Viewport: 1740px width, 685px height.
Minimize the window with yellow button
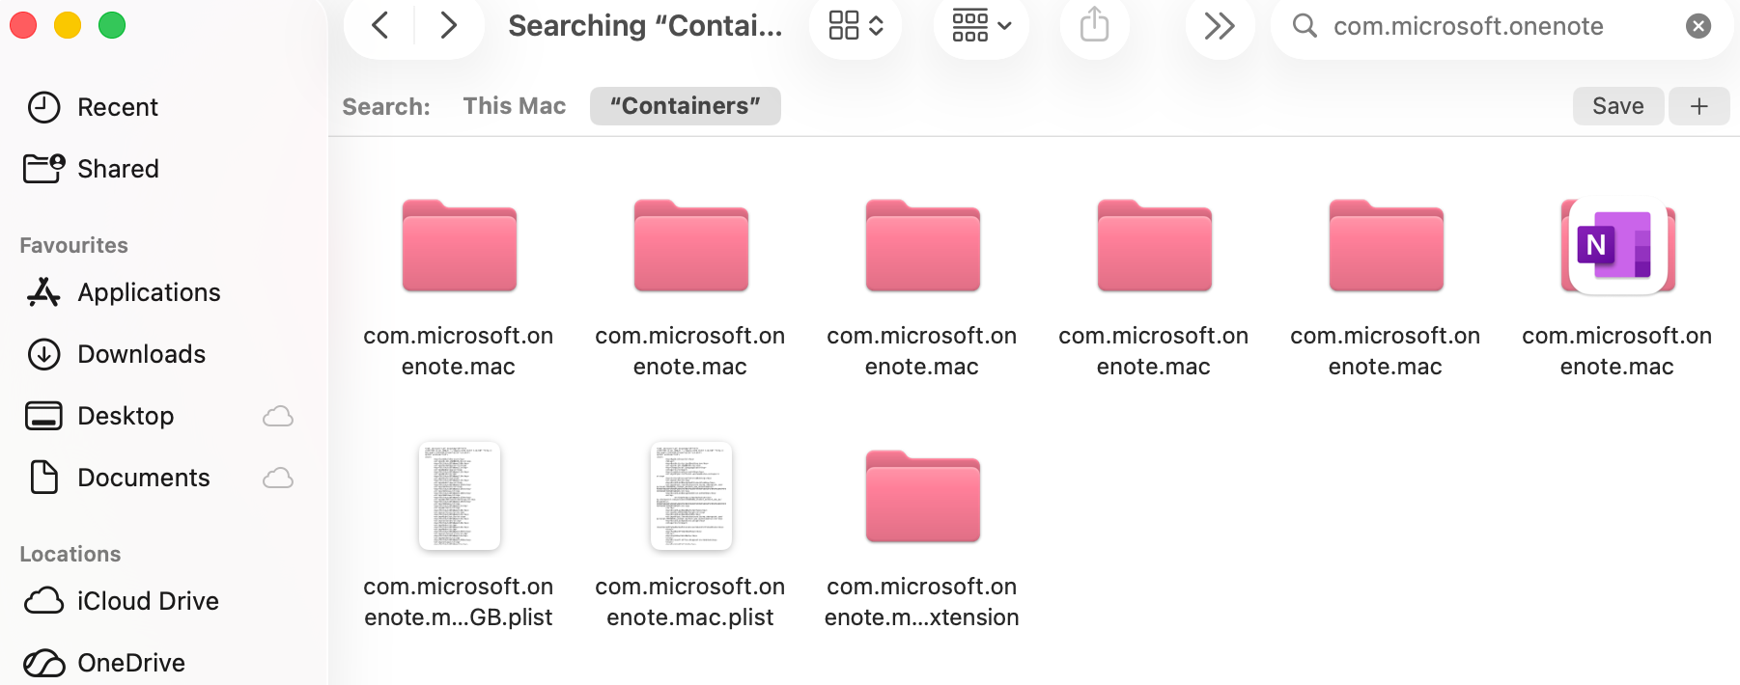point(68,25)
